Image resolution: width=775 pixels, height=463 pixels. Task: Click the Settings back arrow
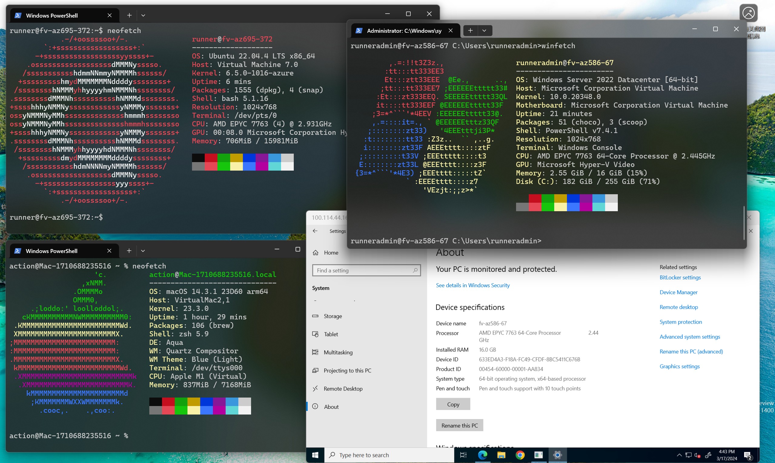coord(315,231)
